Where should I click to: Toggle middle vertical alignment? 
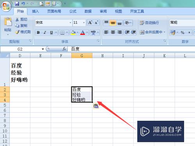point(113,23)
